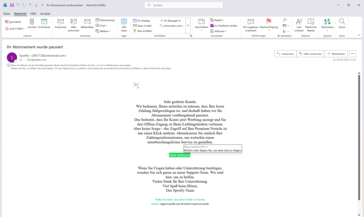The image size is (364, 217).
Task: Apply the 03-erledigt quick step
Action: [142, 21]
